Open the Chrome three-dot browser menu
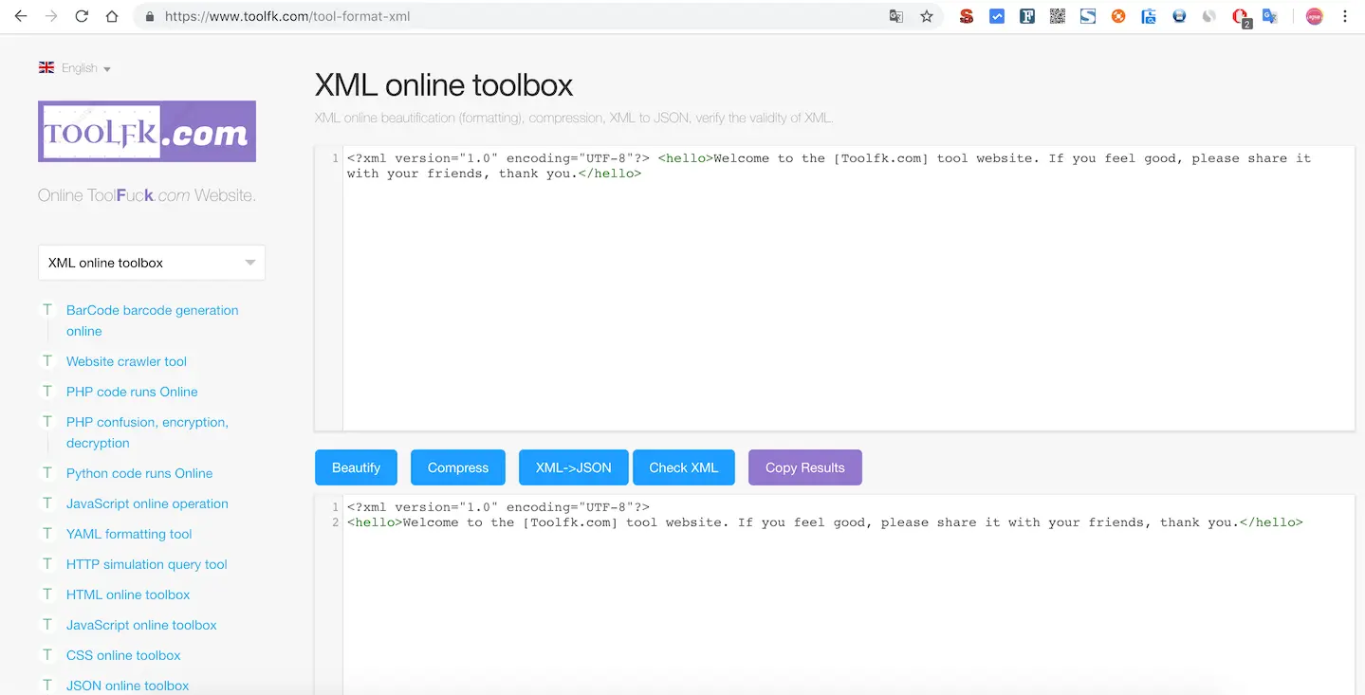This screenshot has height=695, width=1365. 1345,16
